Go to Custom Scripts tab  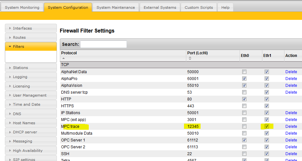point(199,7)
